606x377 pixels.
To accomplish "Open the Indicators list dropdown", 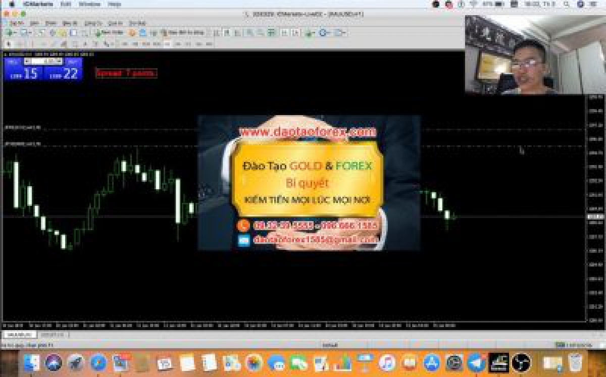I will [x=311, y=32].
